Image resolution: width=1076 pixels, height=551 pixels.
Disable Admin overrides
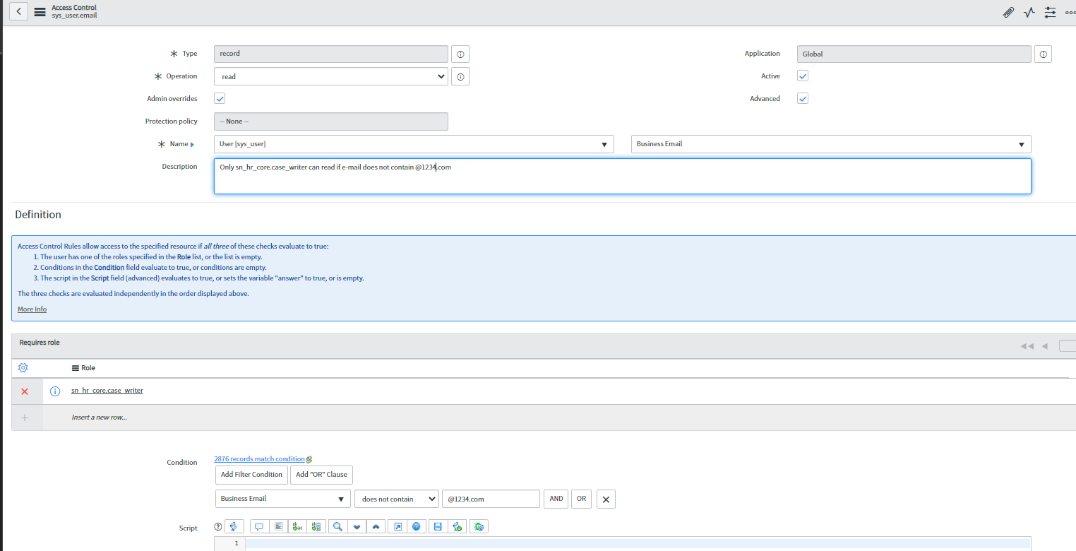pyautogui.click(x=220, y=98)
